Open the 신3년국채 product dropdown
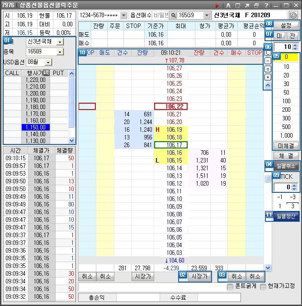The height and width of the screenshot is (306, 302). pos(61,42)
